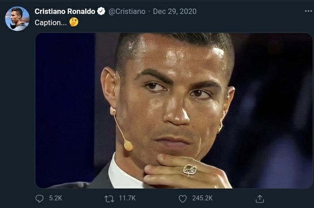Click the Dec 29, 2020 timestamp

174,11
